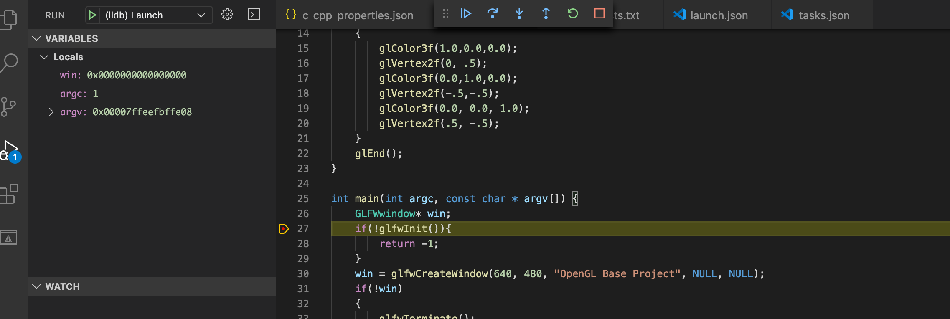The width and height of the screenshot is (950, 319).
Task: Expand the argv variable
Action: [x=51, y=112]
